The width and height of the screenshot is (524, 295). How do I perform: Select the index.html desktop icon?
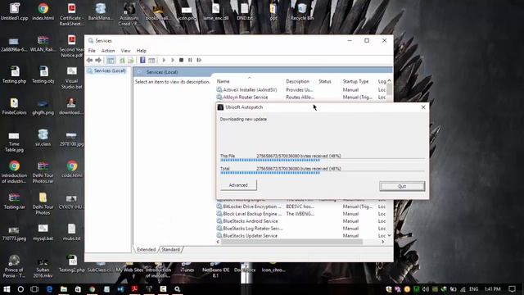[x=43, y=11]
